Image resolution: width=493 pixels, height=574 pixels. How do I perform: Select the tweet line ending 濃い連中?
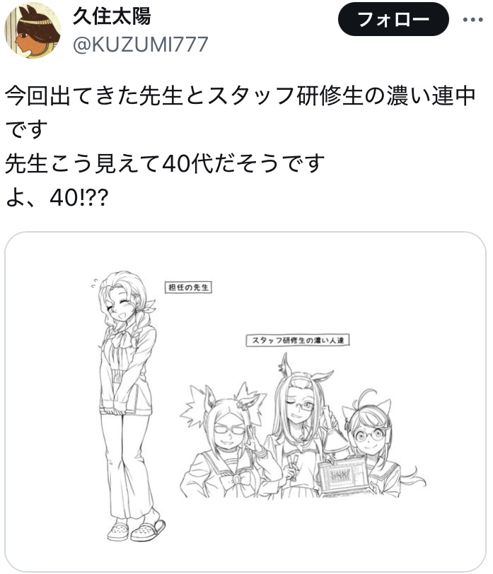click(x=240, y=96)
